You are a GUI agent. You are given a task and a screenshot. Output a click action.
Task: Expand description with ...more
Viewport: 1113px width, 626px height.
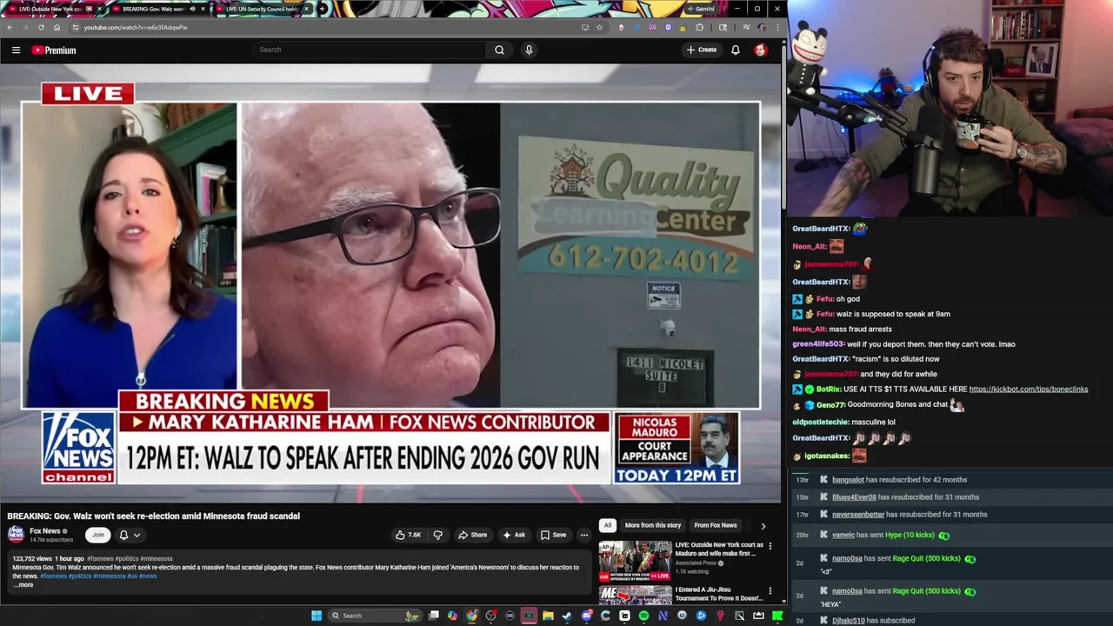23,585
